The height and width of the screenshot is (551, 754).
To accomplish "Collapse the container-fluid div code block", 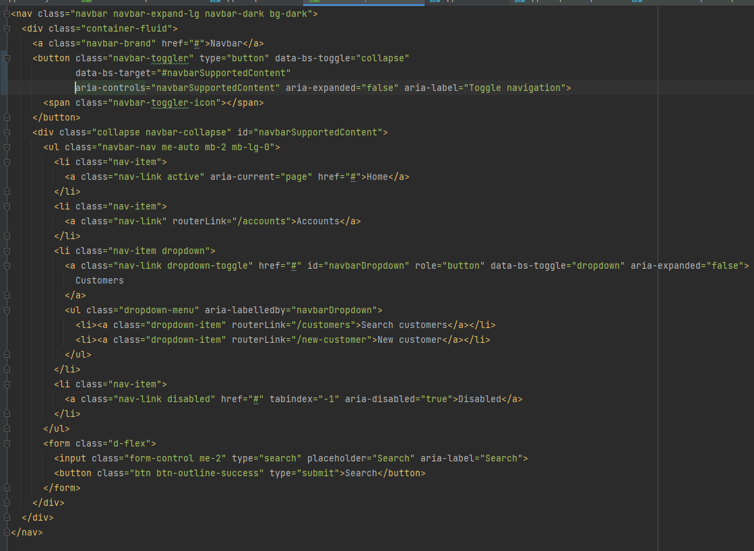I will (6, 28).
